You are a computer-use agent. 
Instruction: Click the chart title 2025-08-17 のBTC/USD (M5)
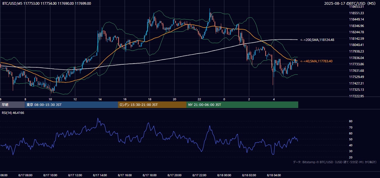pos(351,3)
